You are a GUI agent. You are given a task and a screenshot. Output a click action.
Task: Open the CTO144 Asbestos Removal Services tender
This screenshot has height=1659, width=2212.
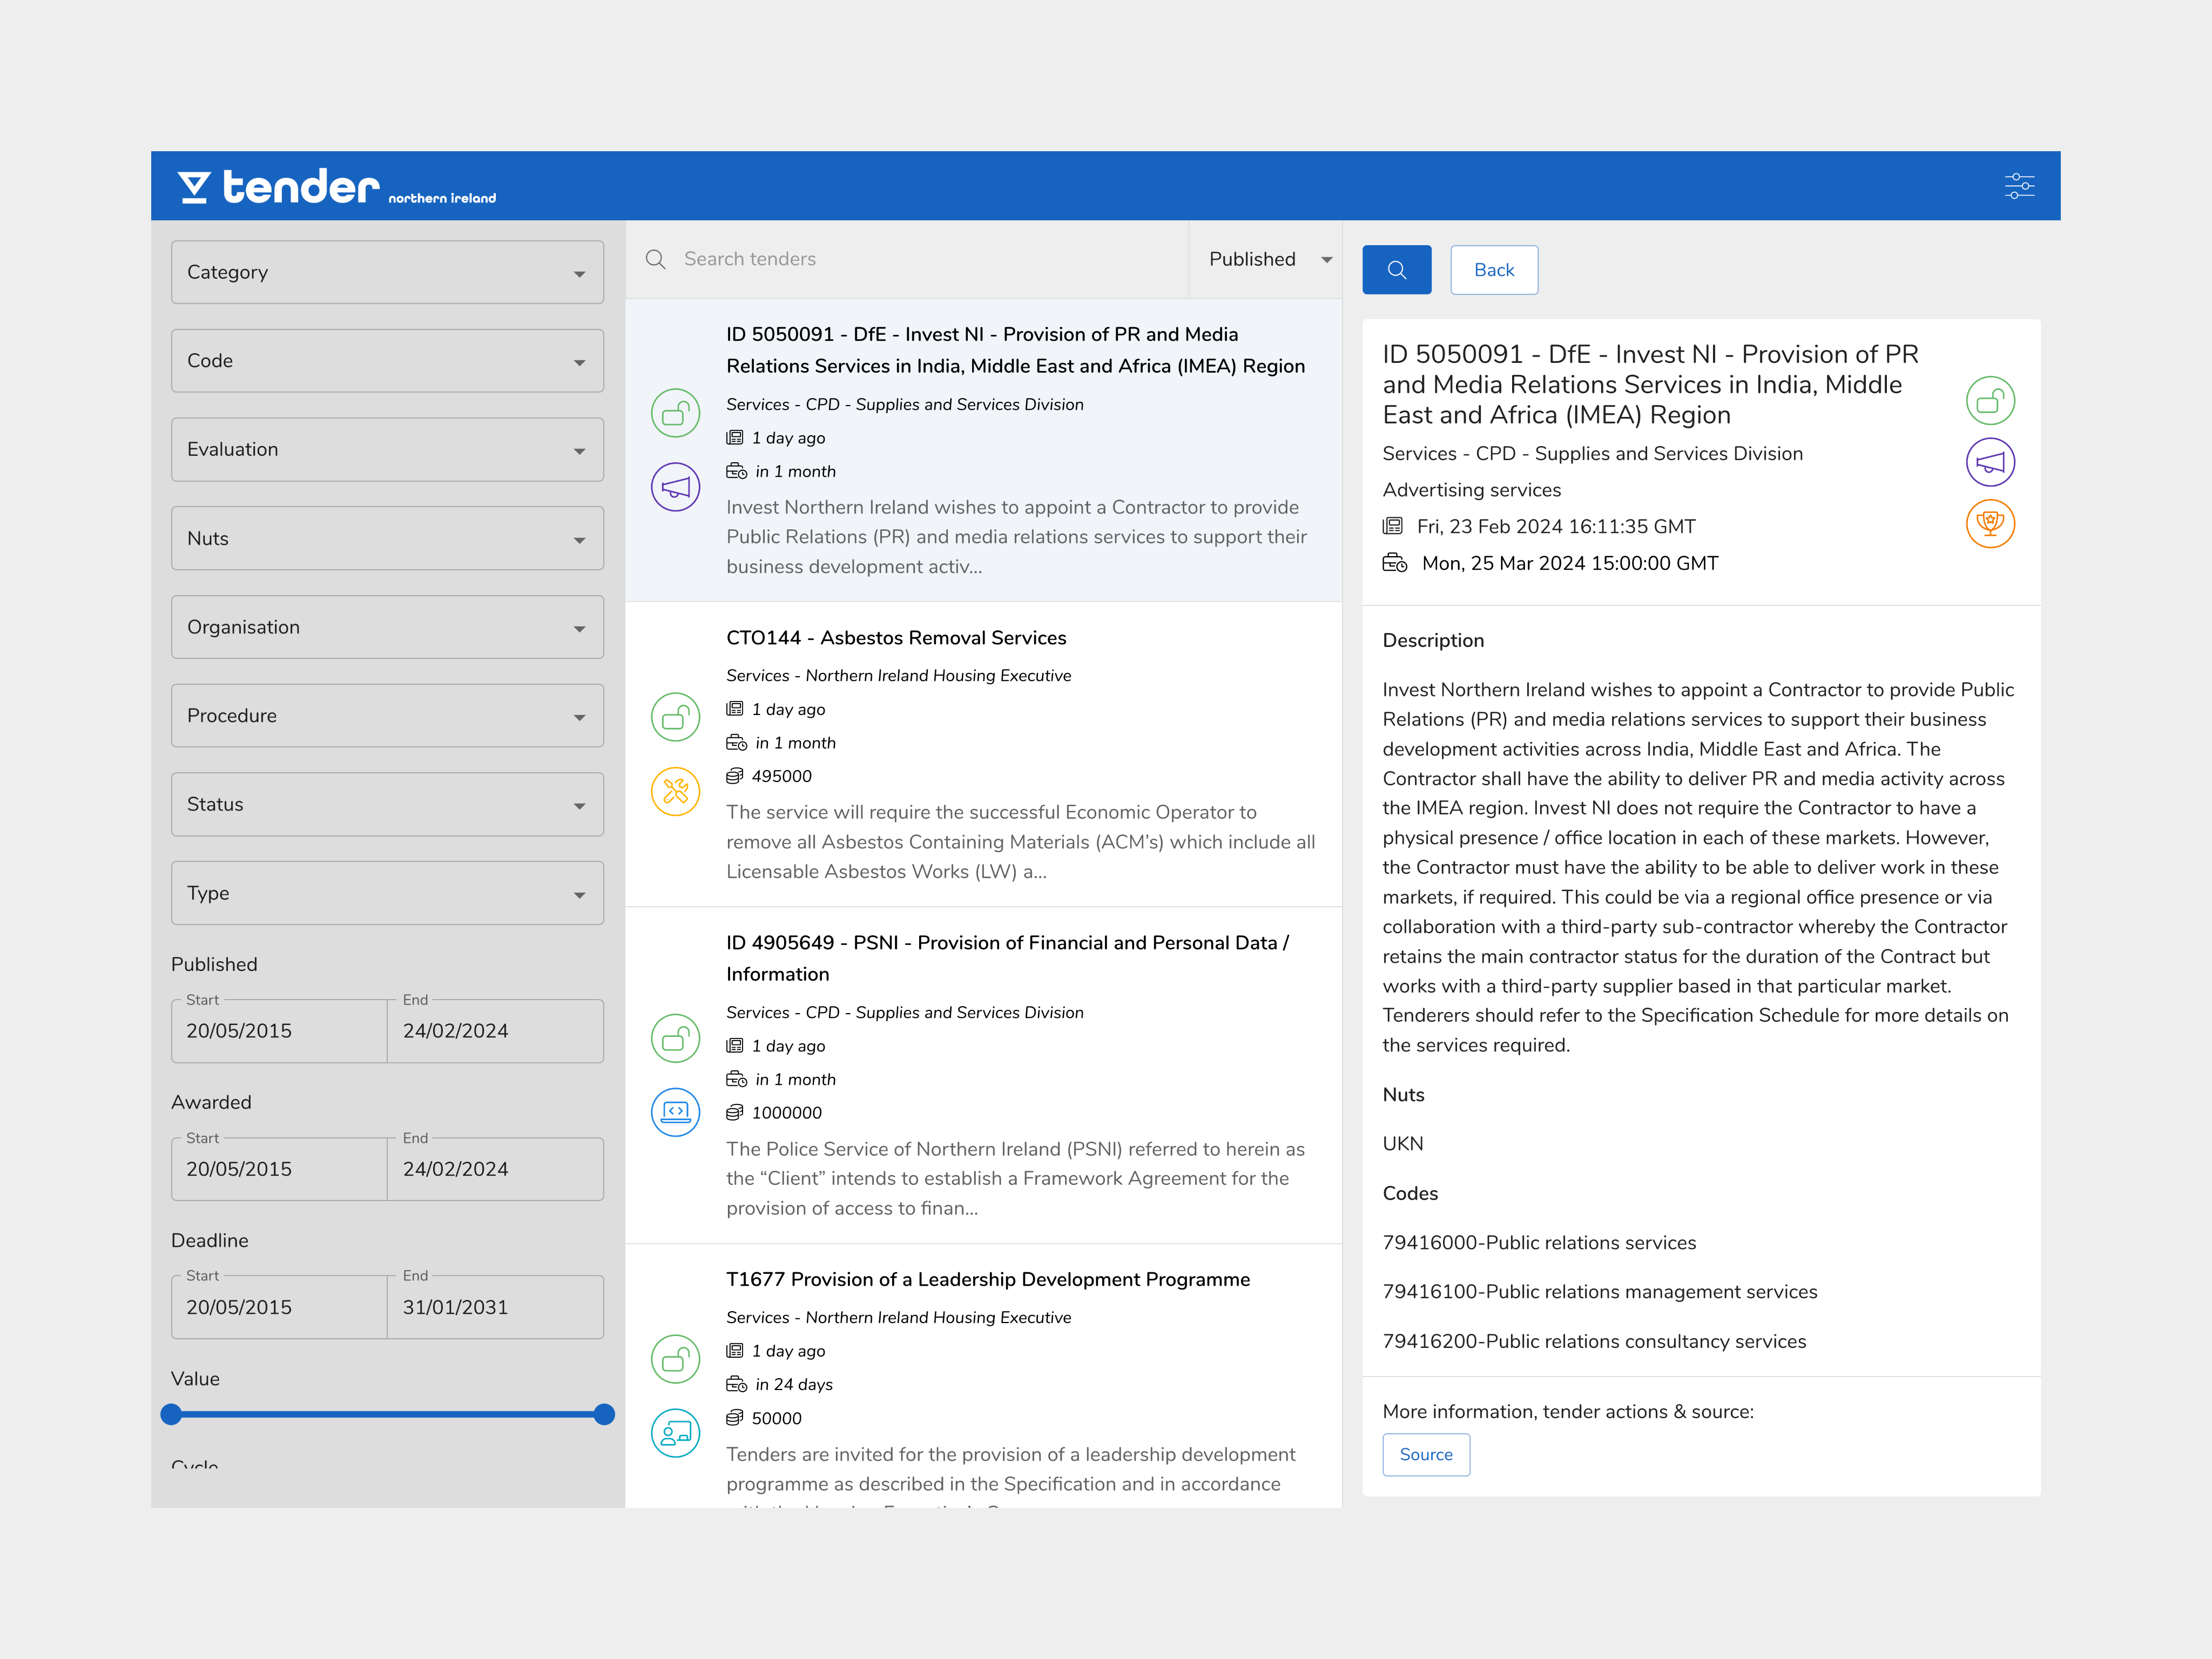983,755
